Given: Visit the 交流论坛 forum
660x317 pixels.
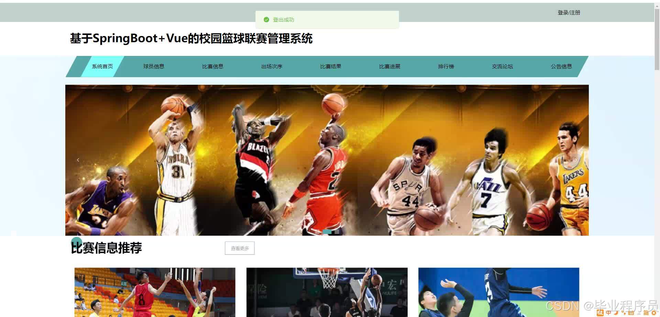Looking at the screenshot, I should click(502, 67).
